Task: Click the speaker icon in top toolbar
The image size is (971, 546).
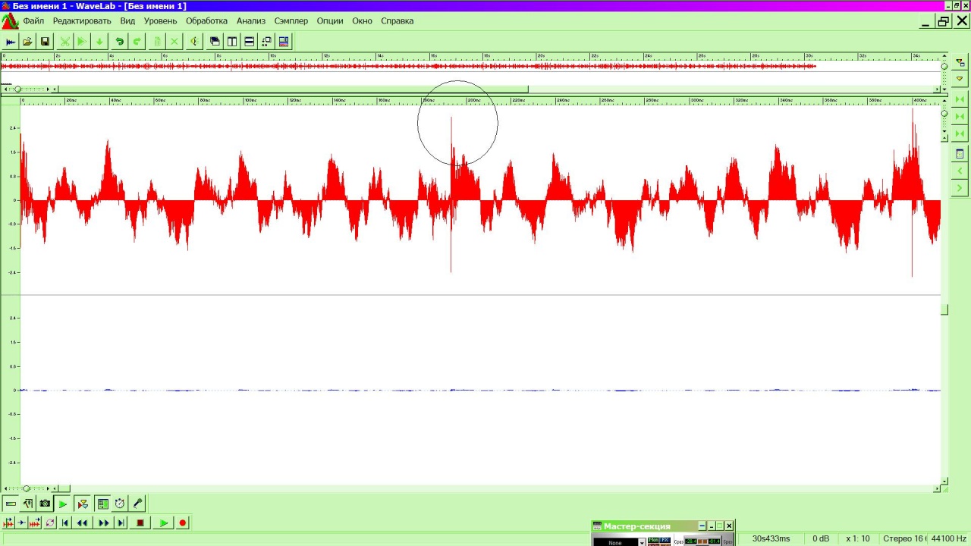Action: [x=193, y=42]
